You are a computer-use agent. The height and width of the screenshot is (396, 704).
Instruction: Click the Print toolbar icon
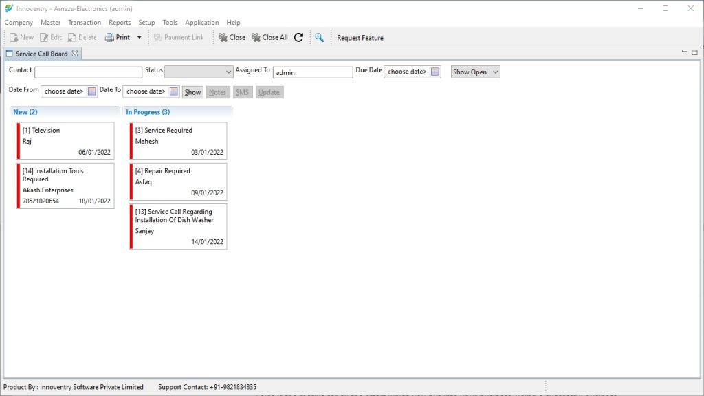pyautogui.click(x=110, y=38)
